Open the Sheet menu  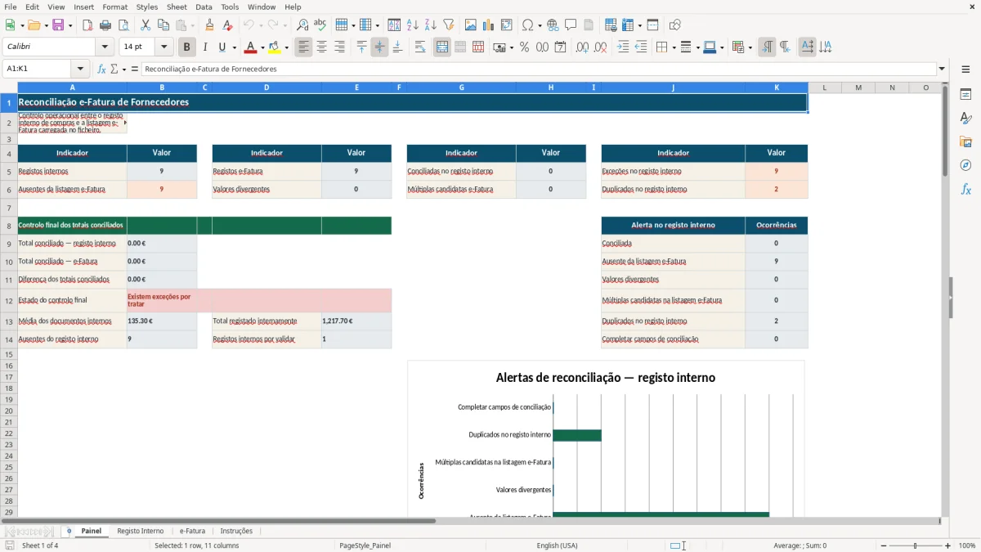pos(177,7)
